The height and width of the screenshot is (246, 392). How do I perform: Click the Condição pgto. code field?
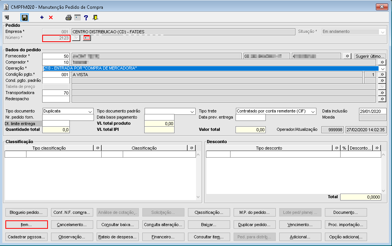[x=56, y=74]
